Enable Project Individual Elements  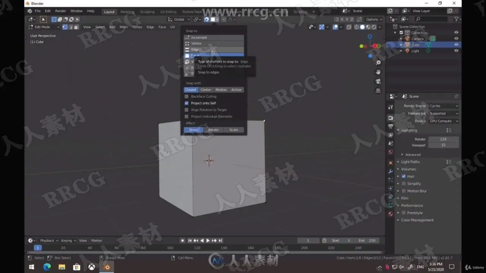186,116
